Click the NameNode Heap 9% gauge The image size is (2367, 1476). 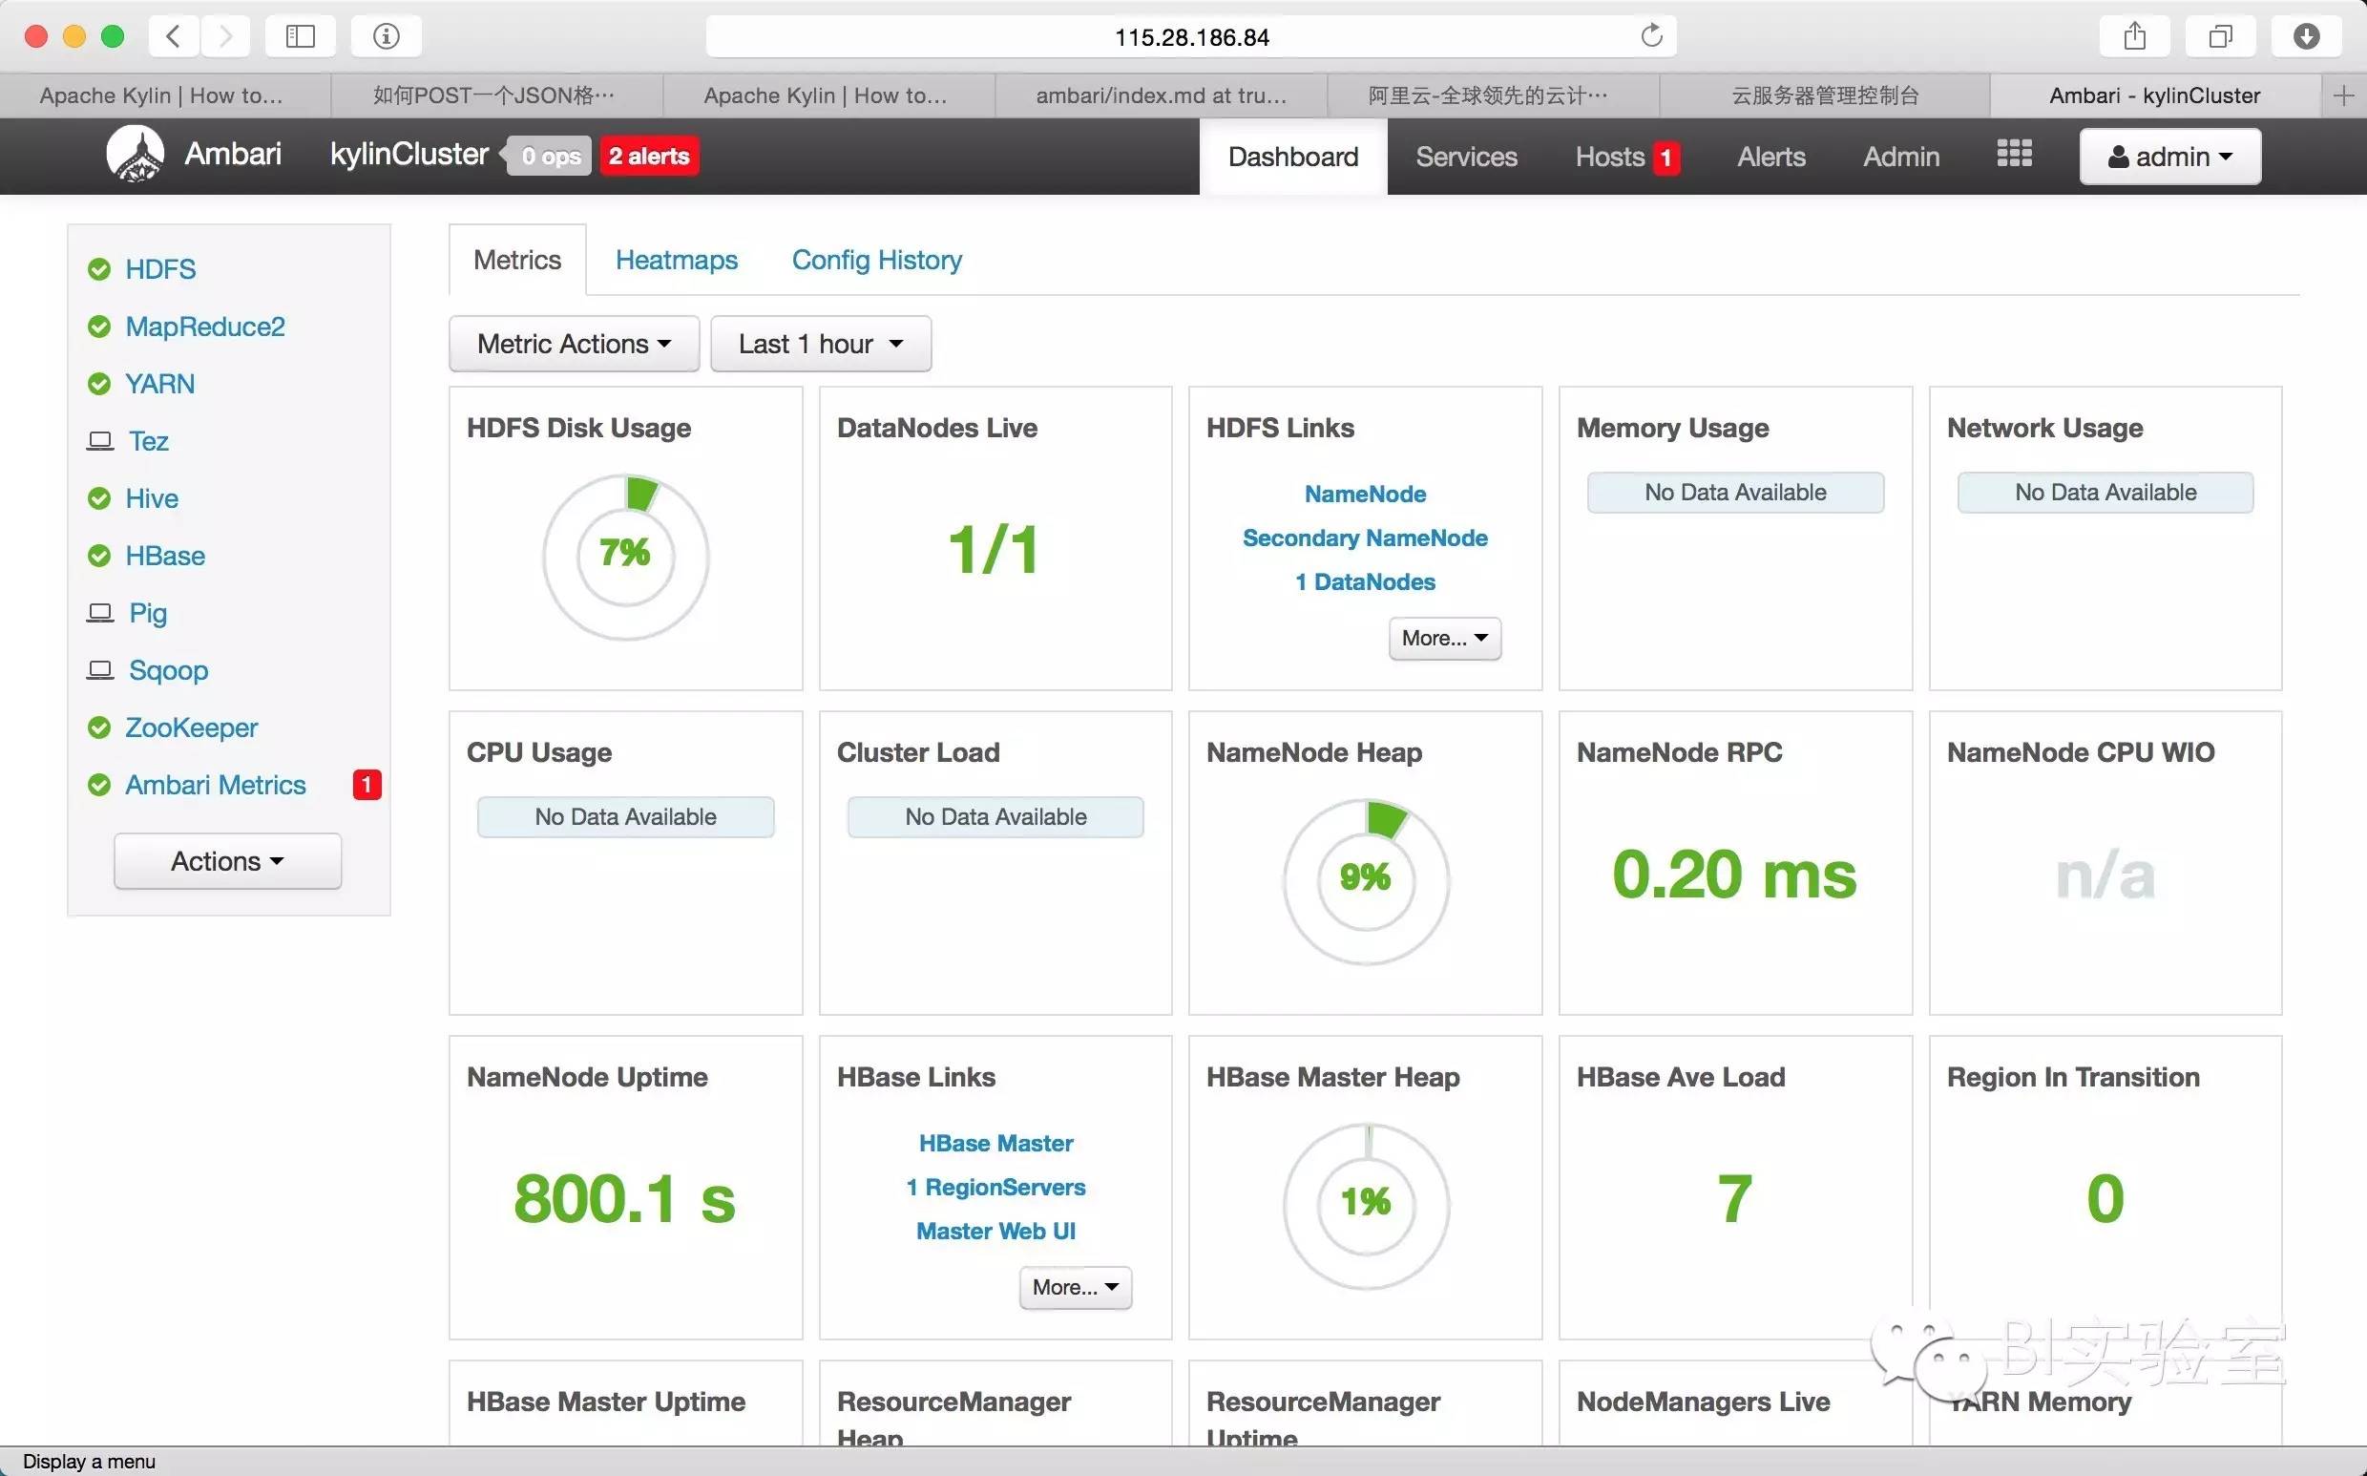(x=1365, y=881)
